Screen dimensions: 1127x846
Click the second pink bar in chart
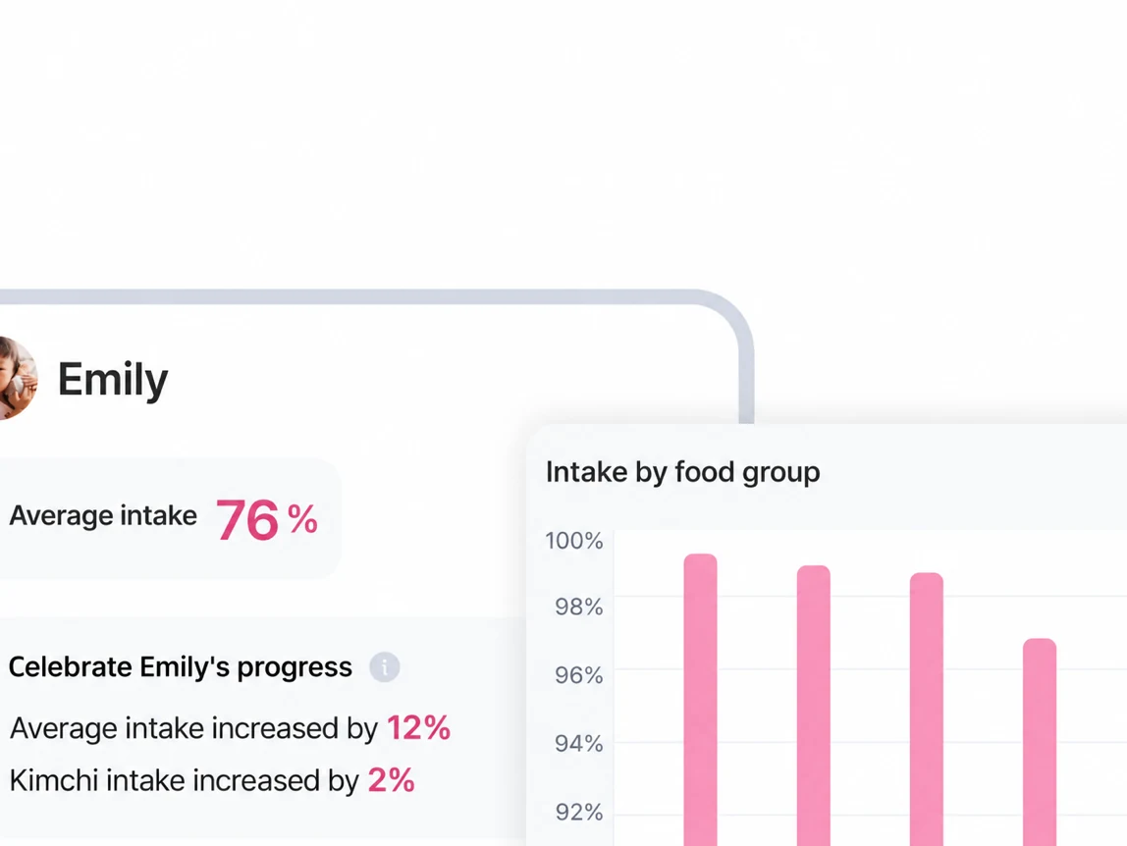coord(814,705)
